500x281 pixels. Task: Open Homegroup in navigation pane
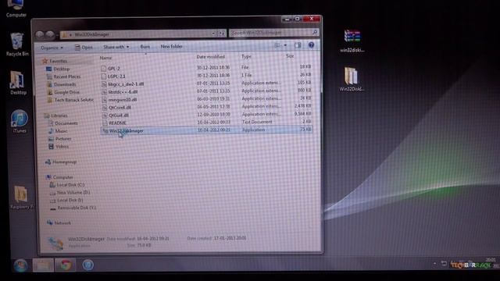pos(61,162)
